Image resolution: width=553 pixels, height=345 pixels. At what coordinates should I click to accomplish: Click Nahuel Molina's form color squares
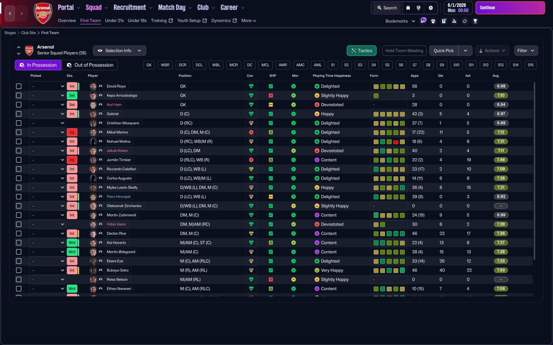[x=389, y=141]
